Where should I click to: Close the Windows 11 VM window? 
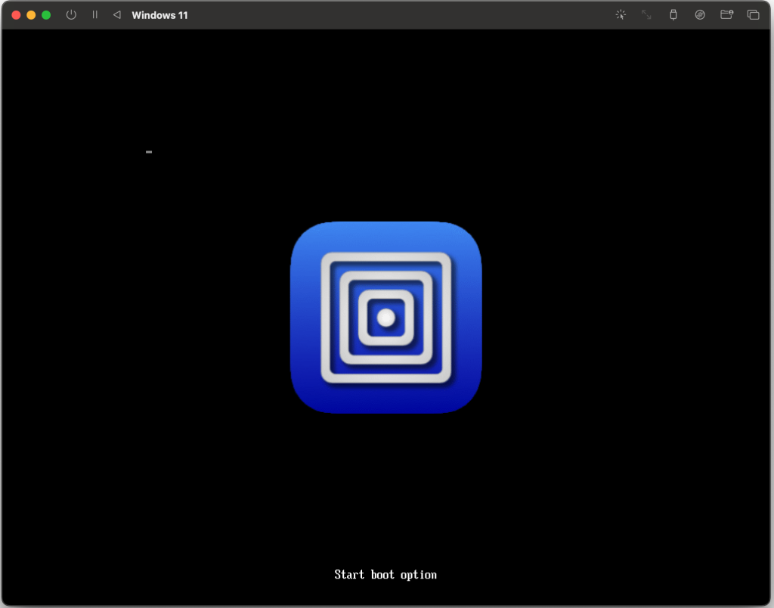tap(16, 15)
